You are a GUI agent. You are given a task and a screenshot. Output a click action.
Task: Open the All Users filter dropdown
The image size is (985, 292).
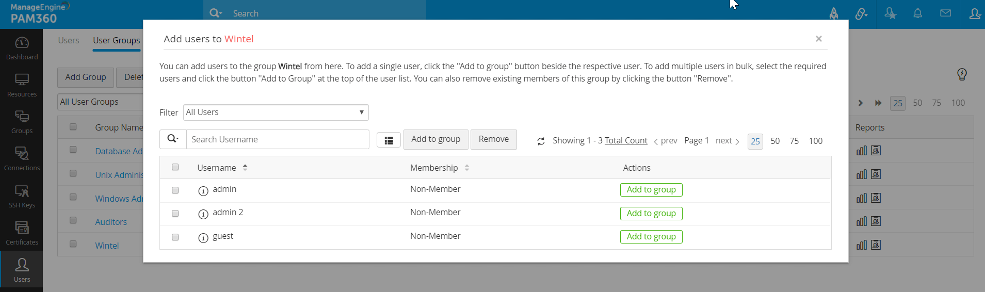coord(276,112)
